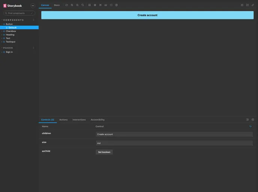
Task: Click the reset zoom icon
Action: click(82, 5)
